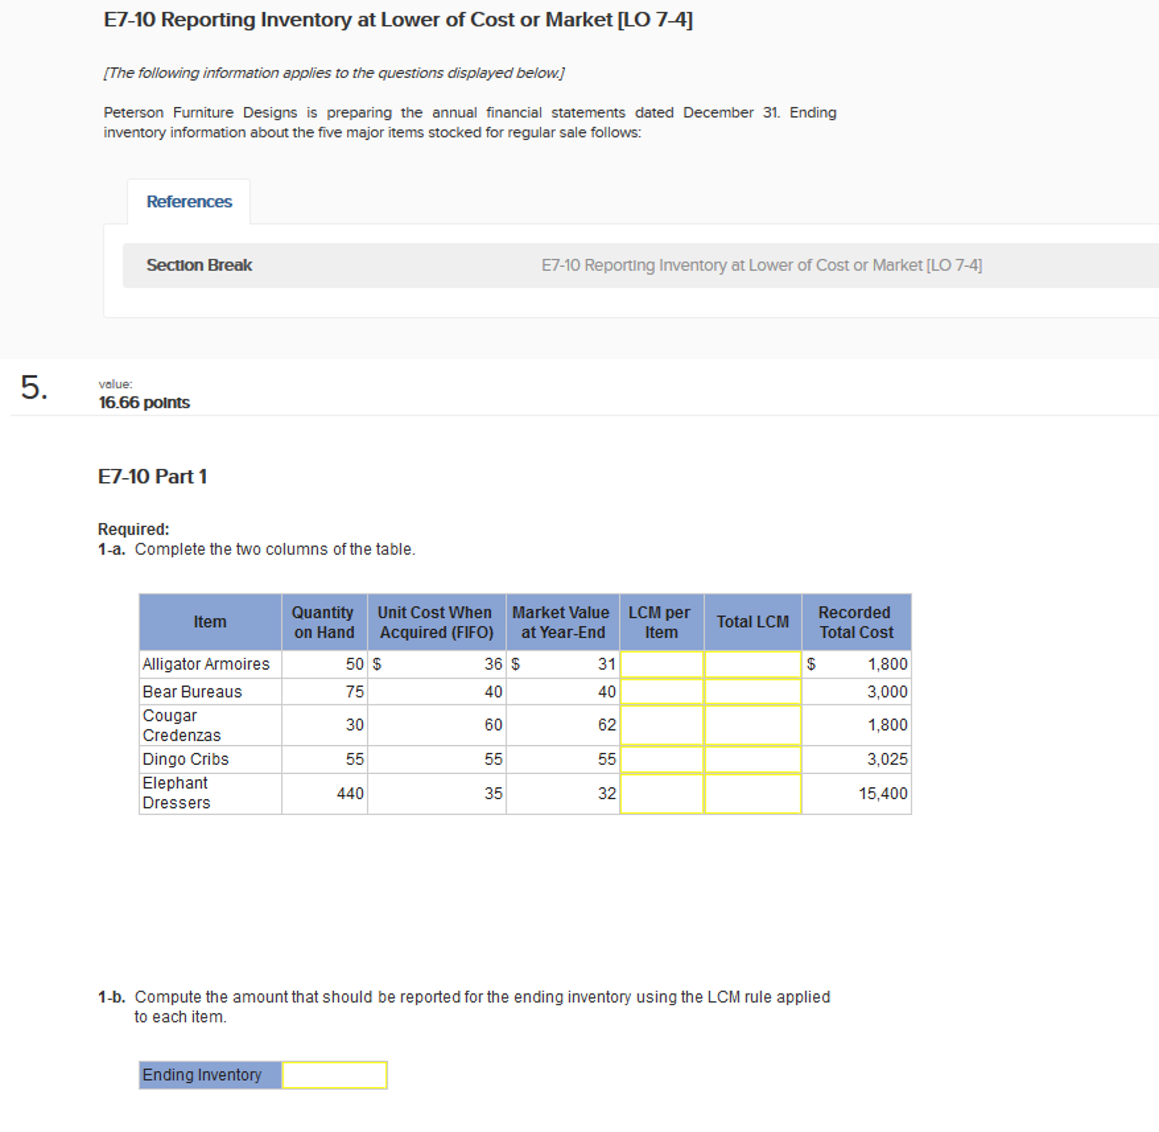1159x1132 pixels.
Task: Click the Alligator Armoires item cell
Action: (206, 664)
